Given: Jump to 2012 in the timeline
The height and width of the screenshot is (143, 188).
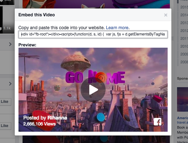Looking at the screenshot, I should pyautogui.click(x=184, y=31).
